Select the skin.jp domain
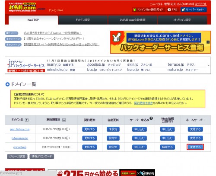216x176 pixels. 133,64
